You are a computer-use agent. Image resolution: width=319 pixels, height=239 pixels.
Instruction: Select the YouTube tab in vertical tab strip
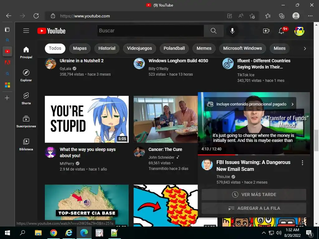coord(7,51)
